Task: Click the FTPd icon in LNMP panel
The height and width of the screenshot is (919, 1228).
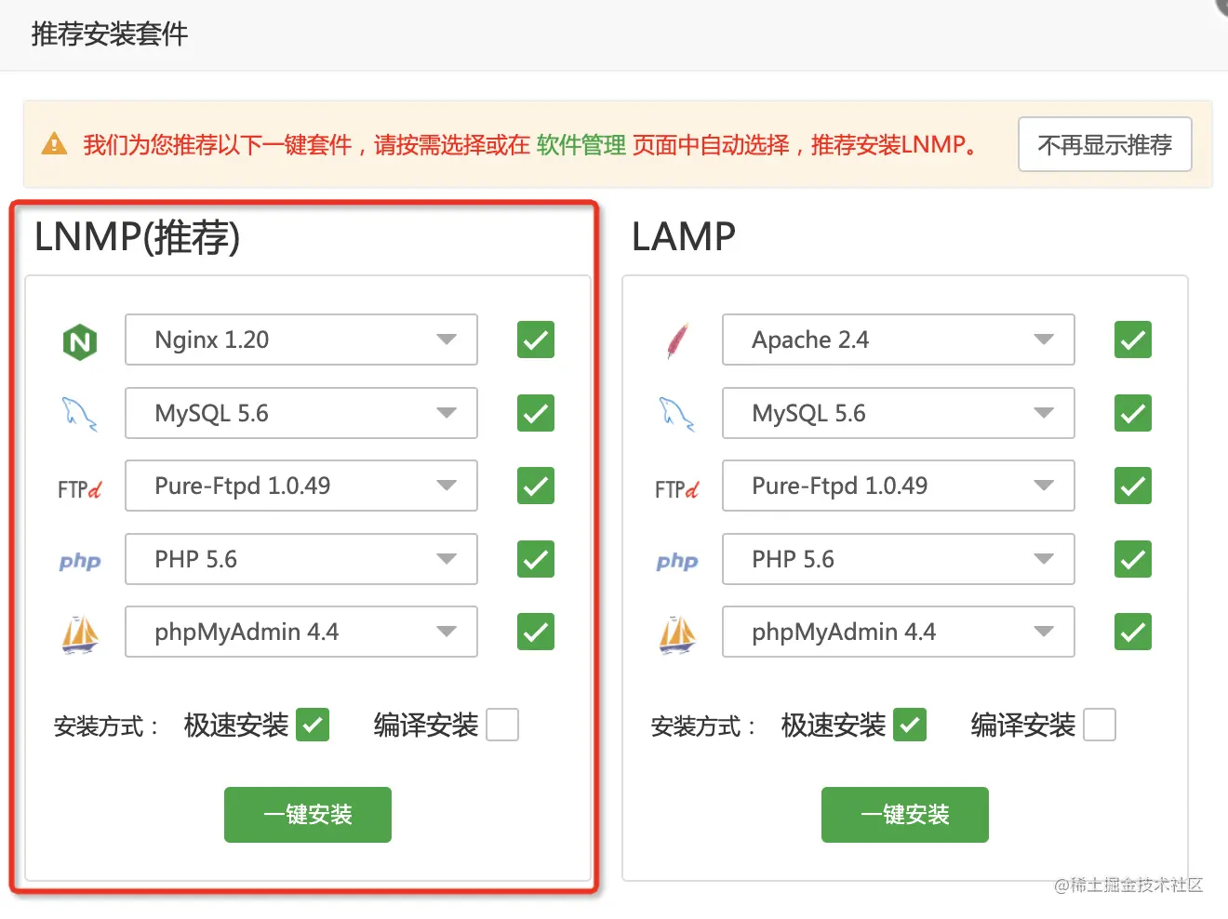Action: pos(80,489)
